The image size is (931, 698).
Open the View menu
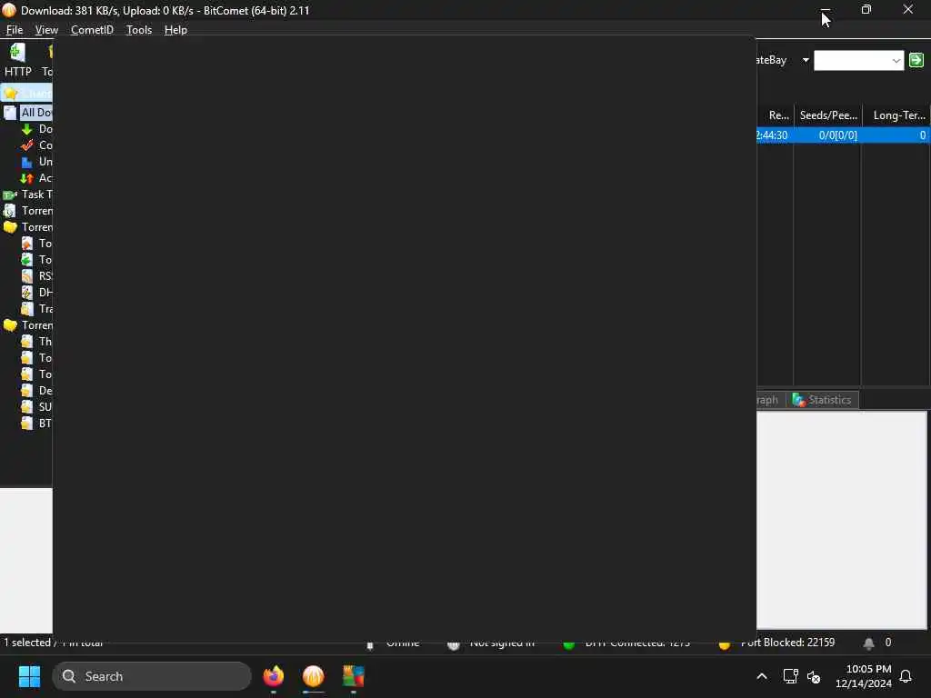(x=46, y=30)
